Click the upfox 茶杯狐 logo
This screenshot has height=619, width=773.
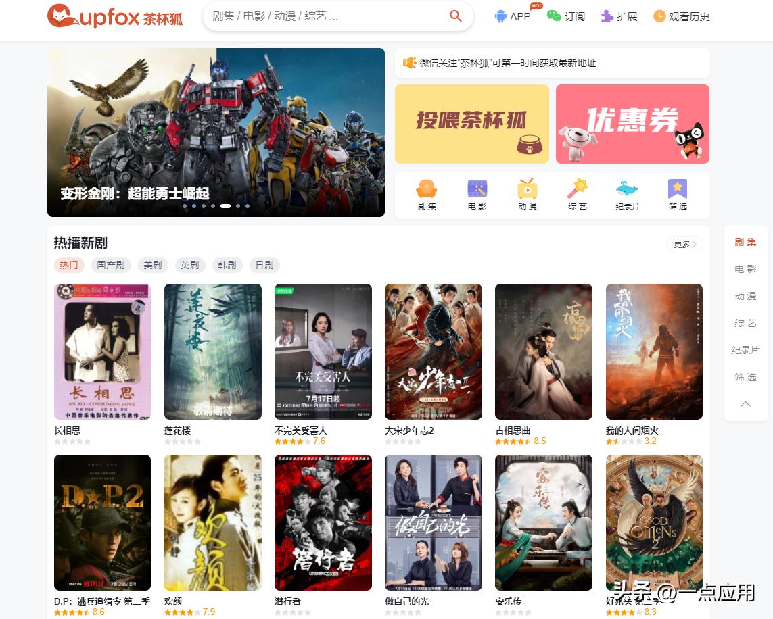tap(115, 16)
